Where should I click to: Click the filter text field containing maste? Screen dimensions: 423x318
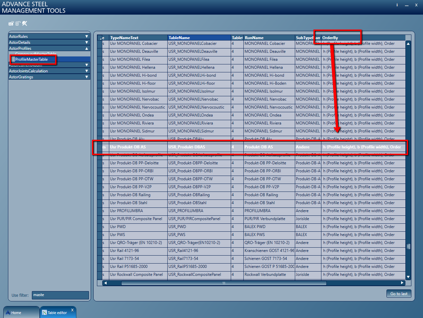pyautogui.click(x=60, y=295)
